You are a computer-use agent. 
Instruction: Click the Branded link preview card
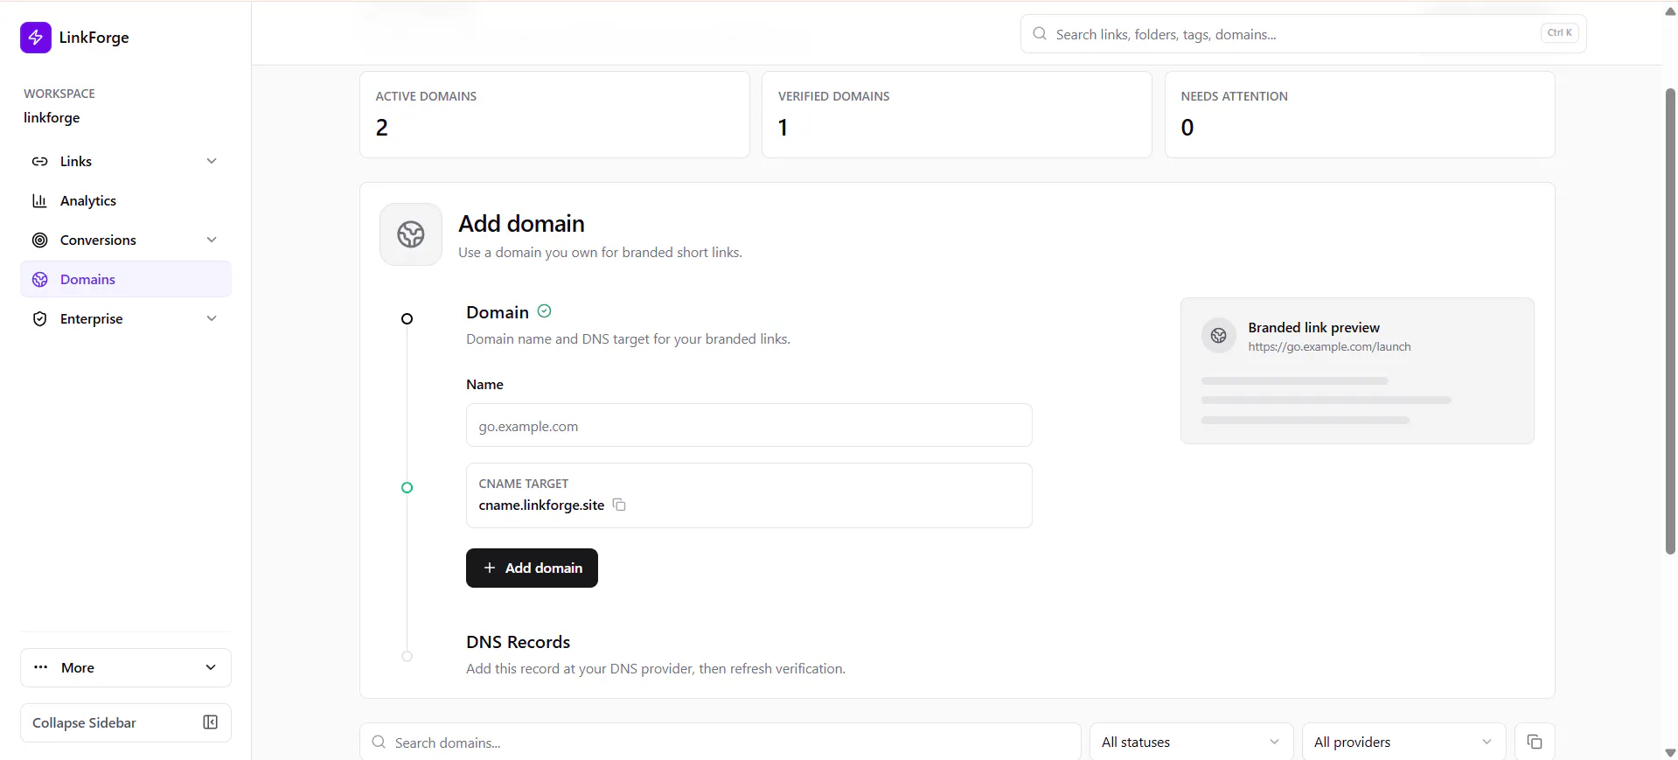(1357, 371)
